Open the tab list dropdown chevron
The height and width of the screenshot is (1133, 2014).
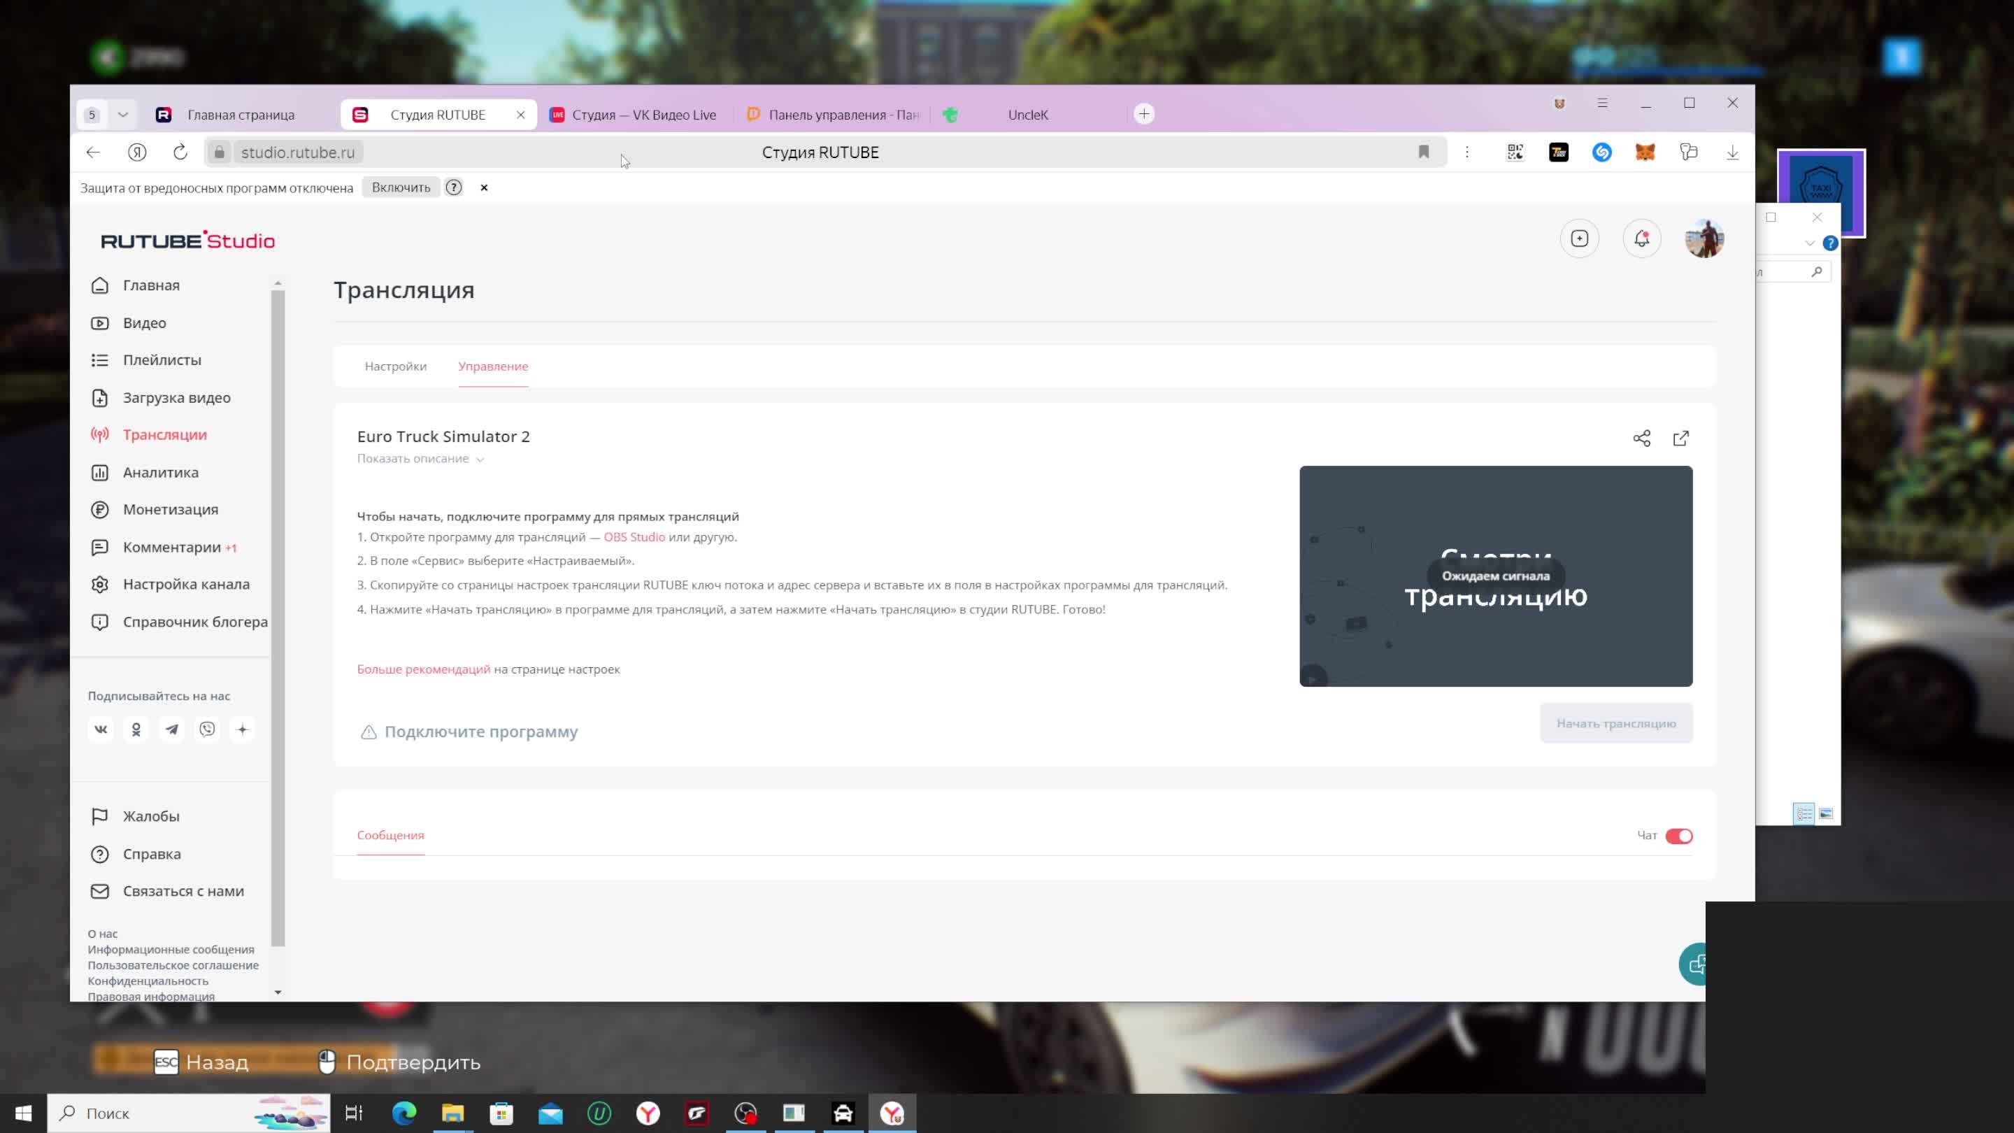(123, 115)
